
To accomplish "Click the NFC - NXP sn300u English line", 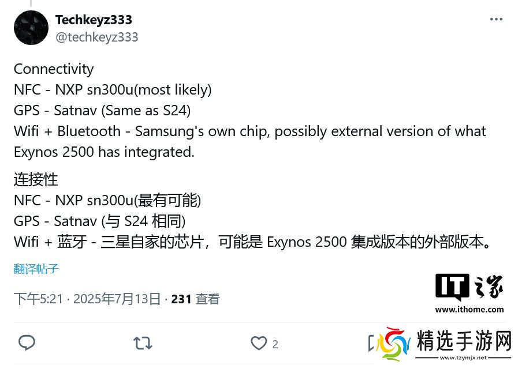I will pos(113,90).
